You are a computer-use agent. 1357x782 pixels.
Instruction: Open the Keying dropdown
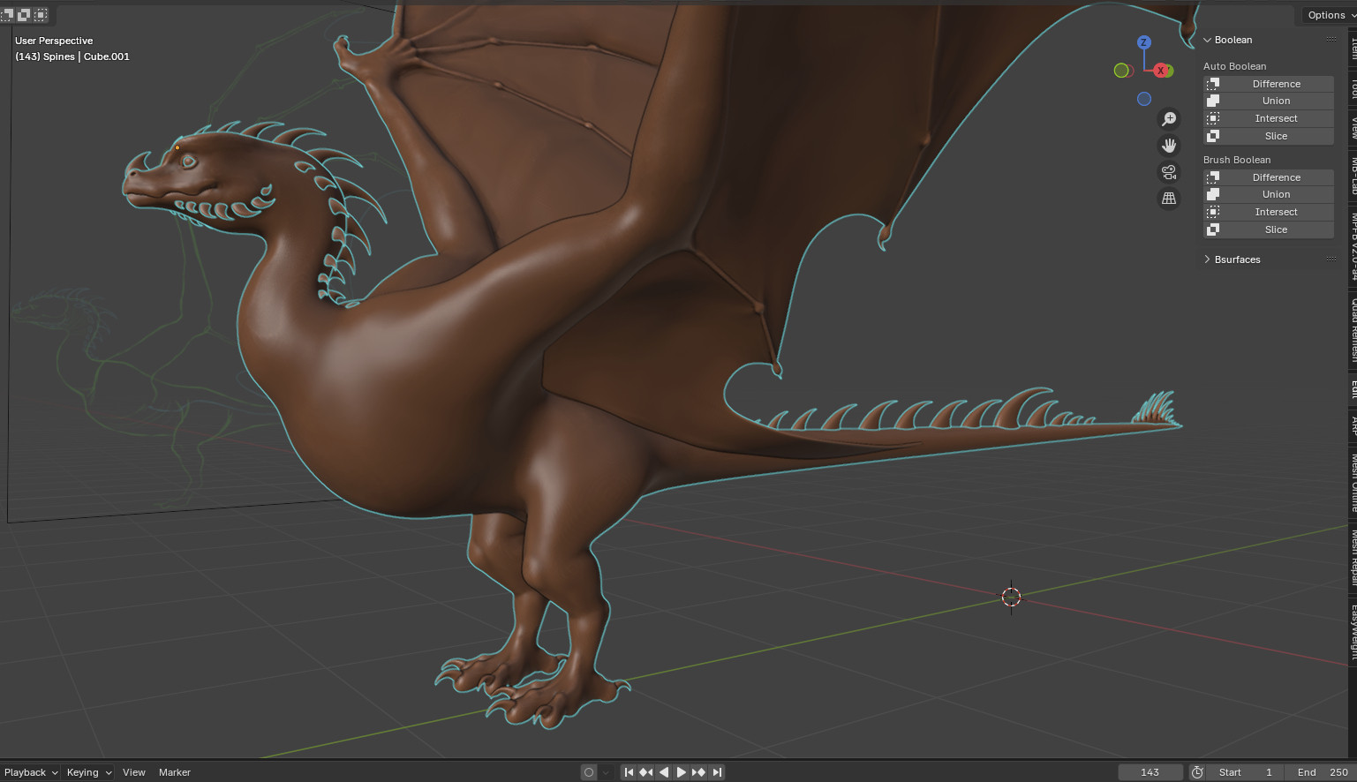click(x=89, y=772)
